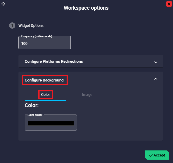Click the Configure Platforms Redirections header text

(54, 61)
